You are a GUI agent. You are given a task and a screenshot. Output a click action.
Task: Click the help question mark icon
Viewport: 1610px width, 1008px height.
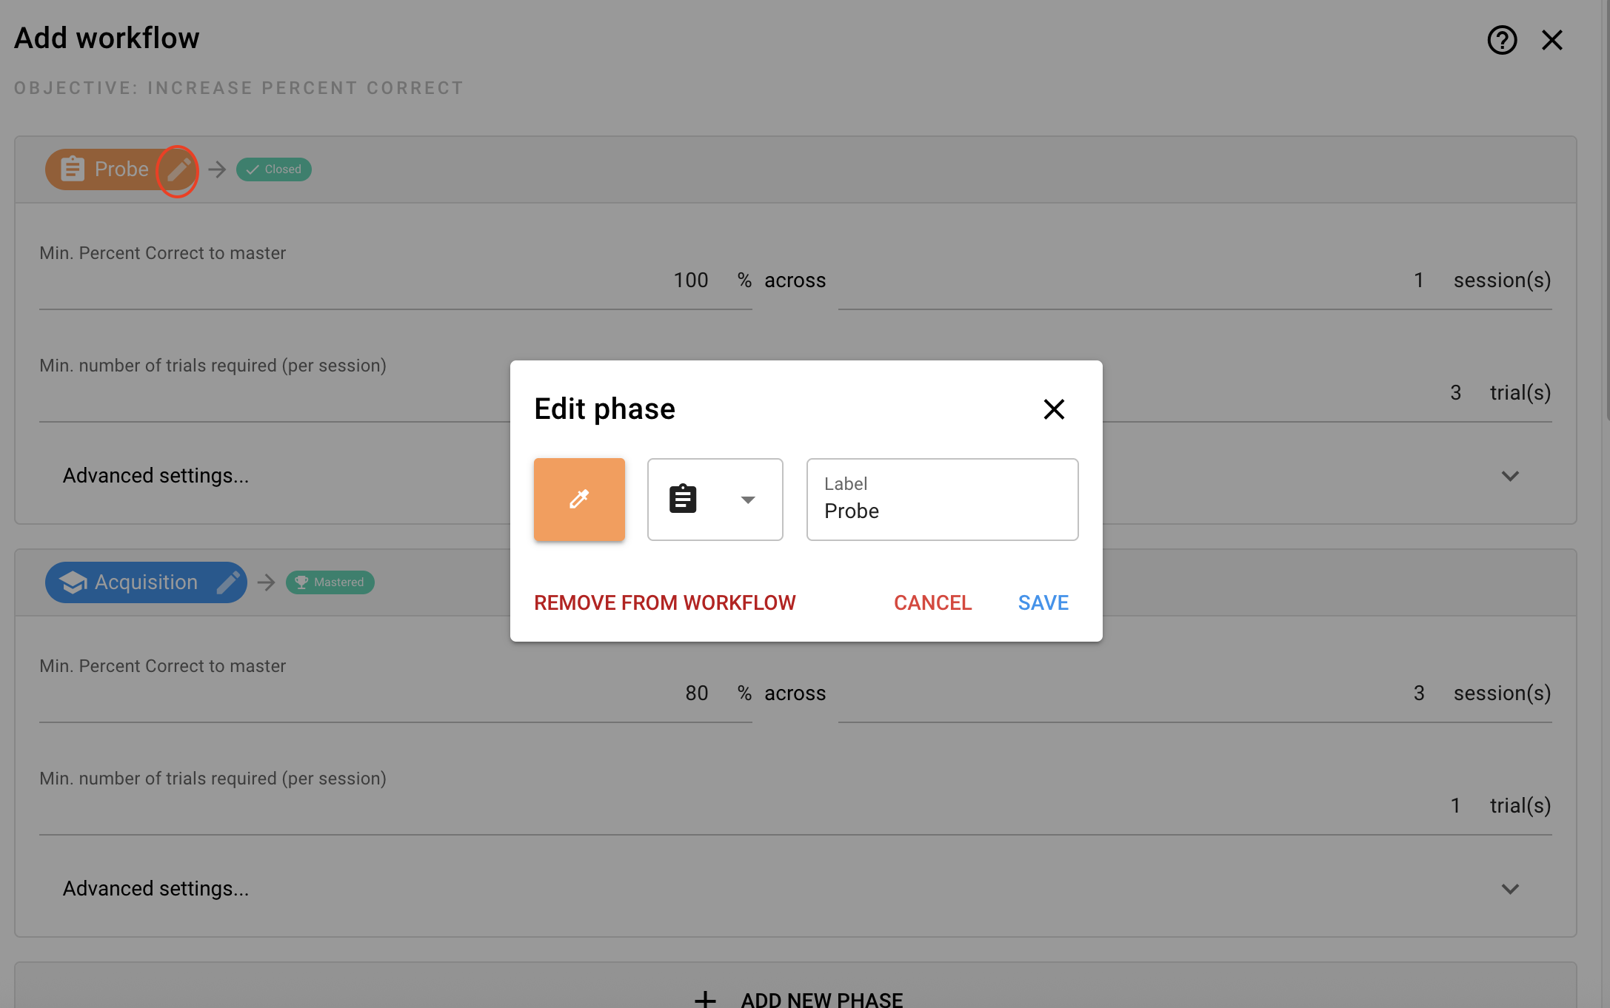pyautogui.click(x=1502, y=40)
